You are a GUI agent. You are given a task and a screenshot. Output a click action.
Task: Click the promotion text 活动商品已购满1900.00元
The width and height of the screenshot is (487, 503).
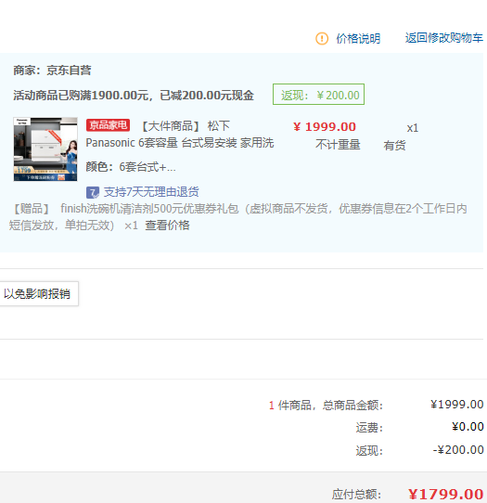(x=134, y=96)
